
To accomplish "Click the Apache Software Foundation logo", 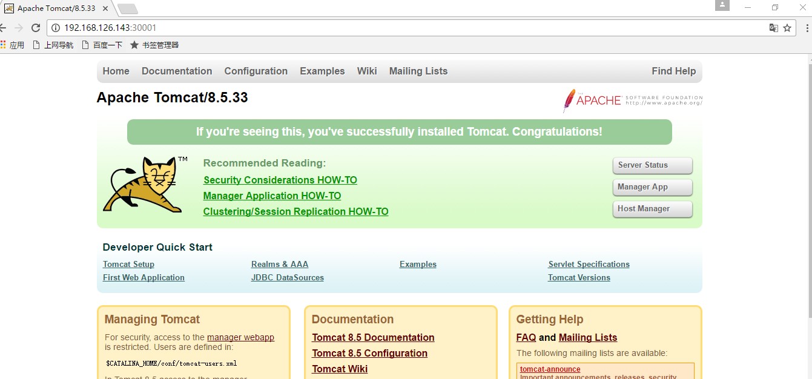I will coord(633,101).
